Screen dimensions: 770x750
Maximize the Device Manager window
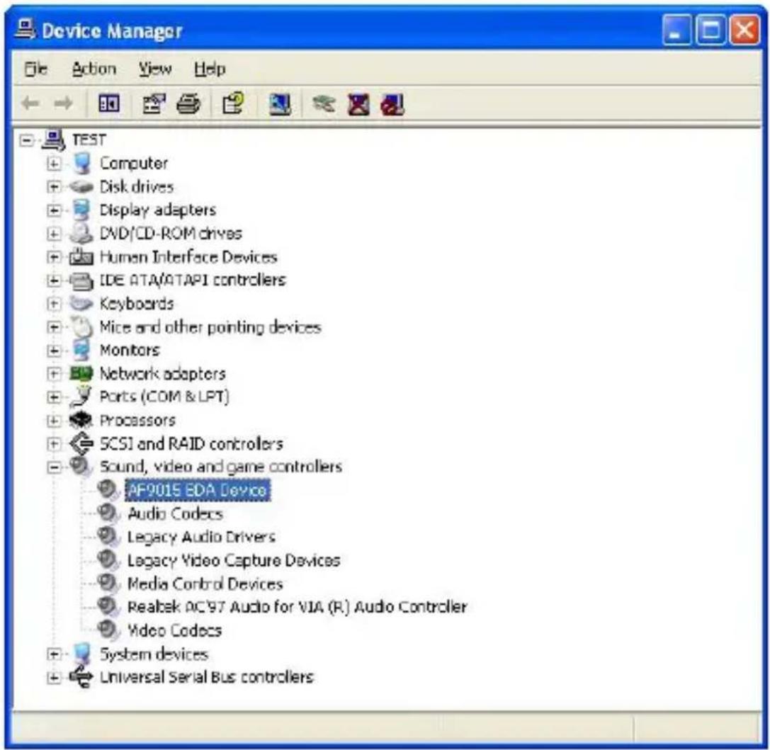[710, 30]
